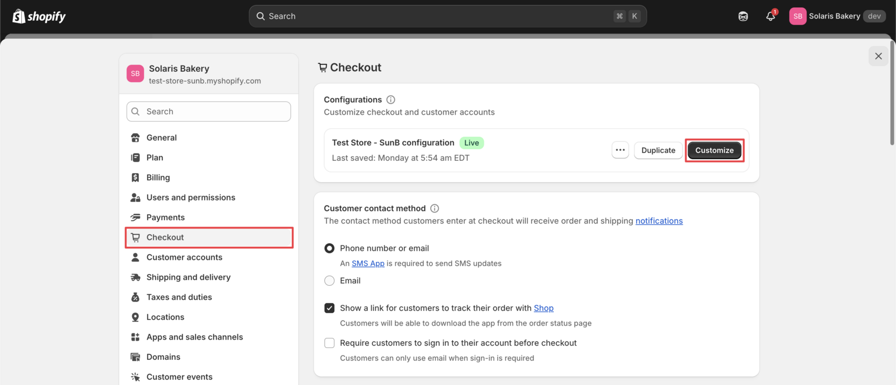This screenshot has width=896, height=385.
Task: Click the General settings store icon
Action: point(135,138)
